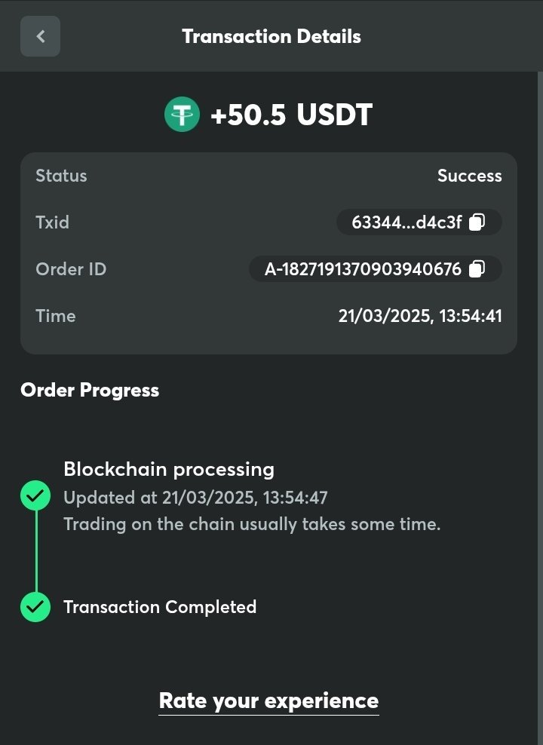Image resolution: width=543 pixels, height=745 pixels.
Task: Click the Updated at 13:54:47 timestamp
Action: 195,498
